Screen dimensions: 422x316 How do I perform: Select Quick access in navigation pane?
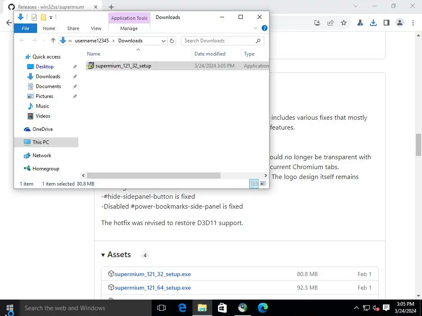(x=46, y=57)
